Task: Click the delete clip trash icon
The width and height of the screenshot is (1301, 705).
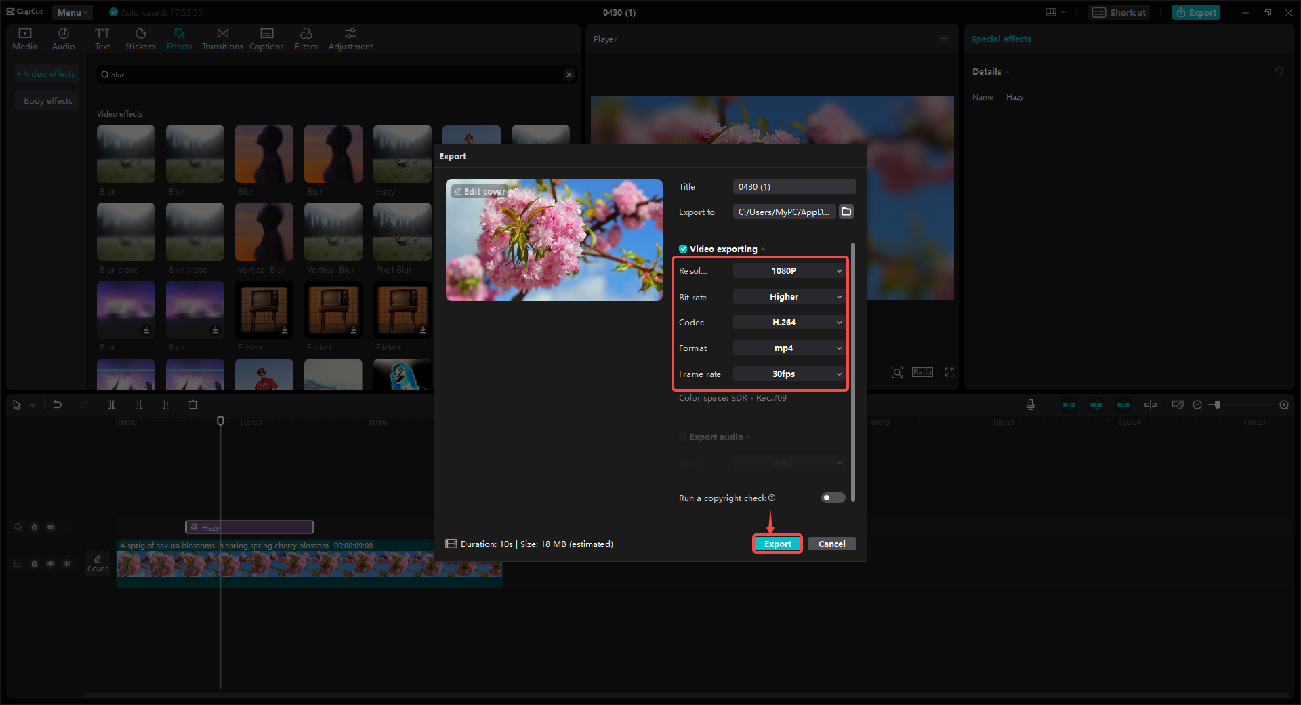Action: pyautogui.click(x=193, y=405)
